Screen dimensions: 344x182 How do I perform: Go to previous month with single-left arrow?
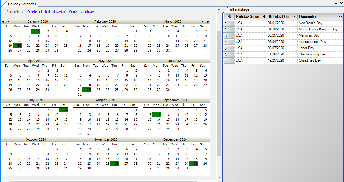click(8, 22)
